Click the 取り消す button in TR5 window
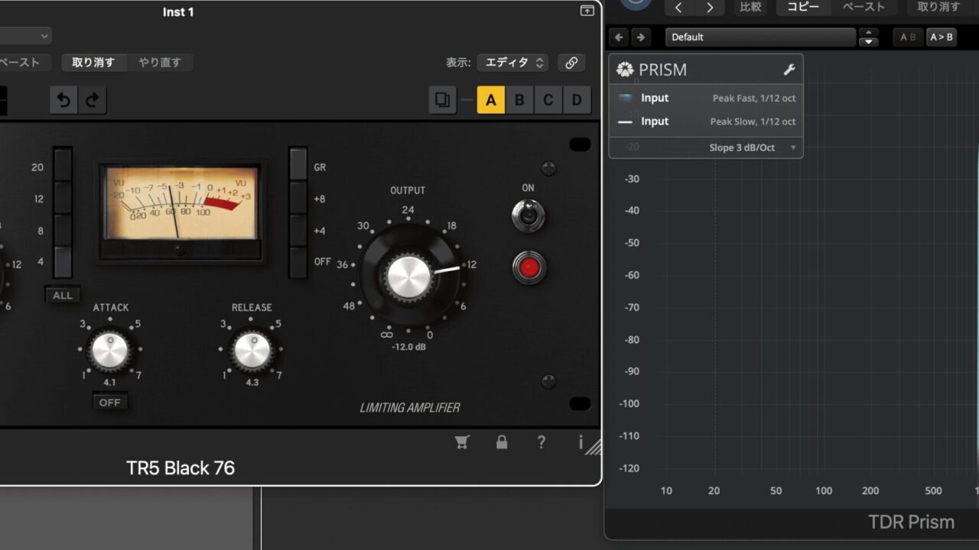The image size is (979, 550). tap(93, 63)
